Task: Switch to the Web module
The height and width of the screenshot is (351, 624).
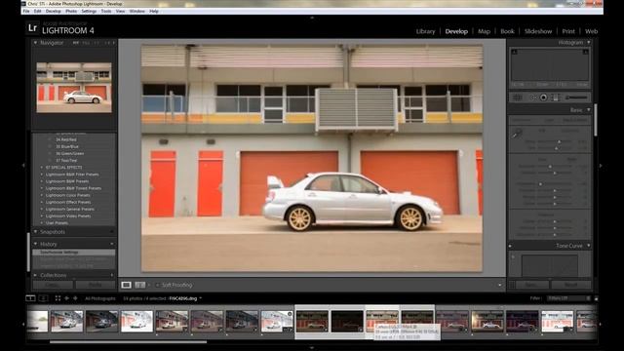Action: (x=592, y=31)
